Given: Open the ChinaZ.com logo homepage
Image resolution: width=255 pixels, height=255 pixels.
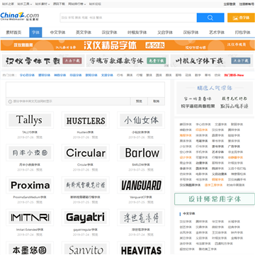Looking at the screenshot, I should coord(20,16).
